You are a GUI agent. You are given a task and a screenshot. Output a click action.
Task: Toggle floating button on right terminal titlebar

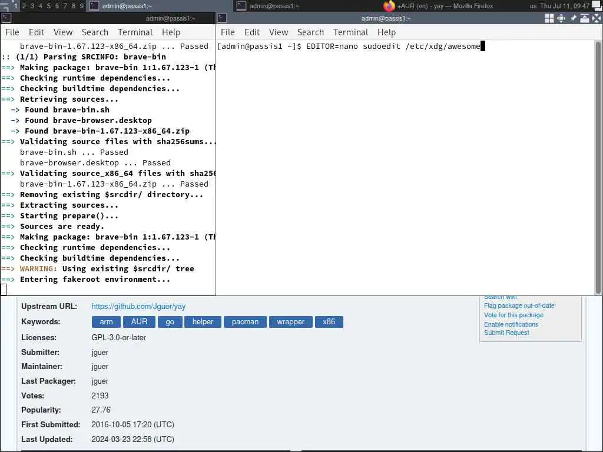pos(549,18)
